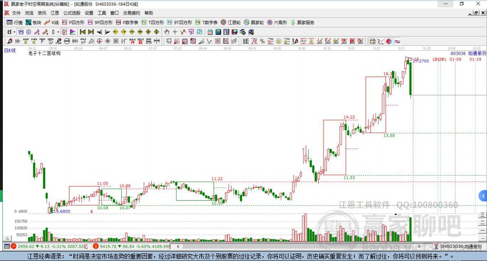Click the percent sign tool icon

263,41
